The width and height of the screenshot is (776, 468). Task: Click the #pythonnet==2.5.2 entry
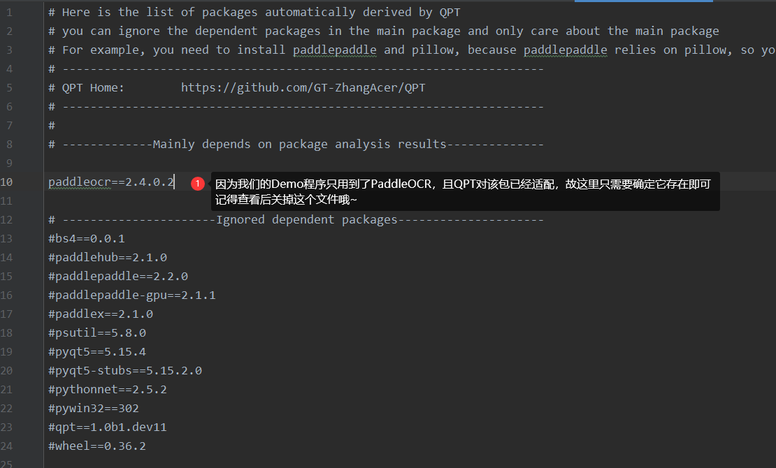[x=107, y=389]
